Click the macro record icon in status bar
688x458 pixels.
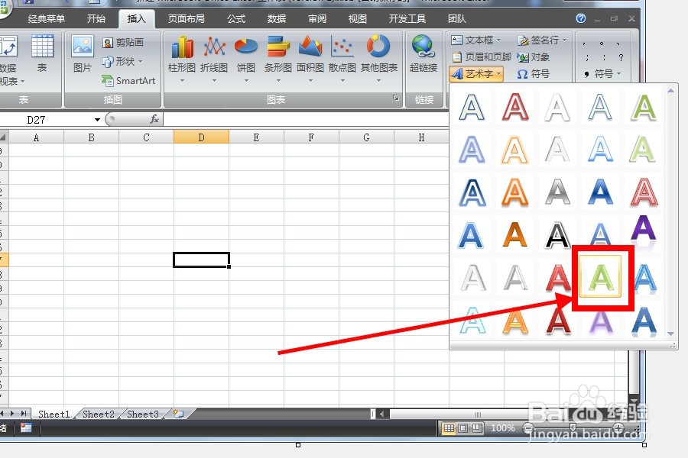(x=26, y=427)
